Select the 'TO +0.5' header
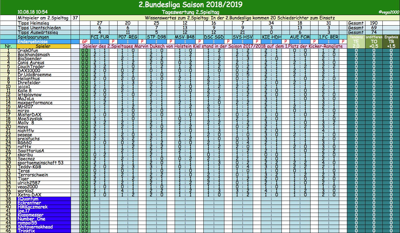This screenshot has width=400, height=233. point(373,41)
